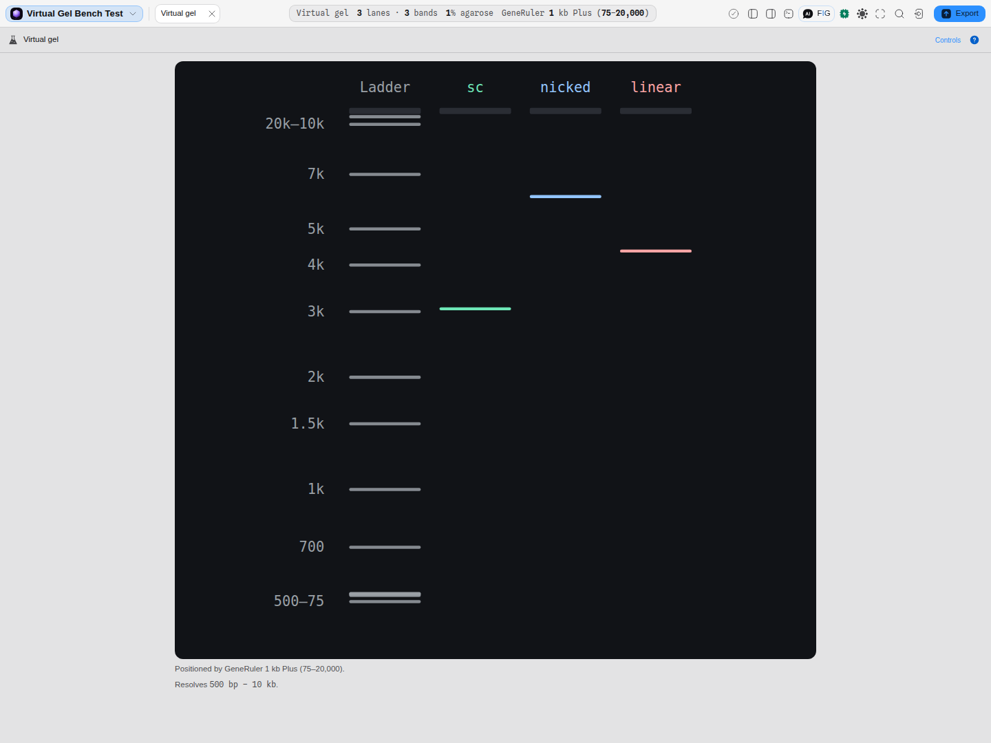The width and height of the screenshot is (991, 743).
Task: Toggle the light/dark theme sun icon
Action: click(x=862, y=14)
